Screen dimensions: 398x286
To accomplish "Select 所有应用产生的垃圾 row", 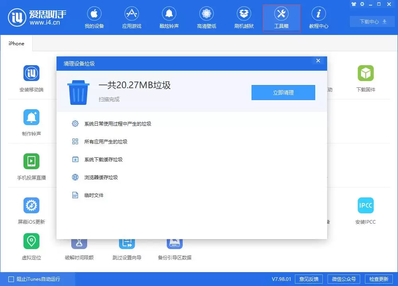I will 192,141.
